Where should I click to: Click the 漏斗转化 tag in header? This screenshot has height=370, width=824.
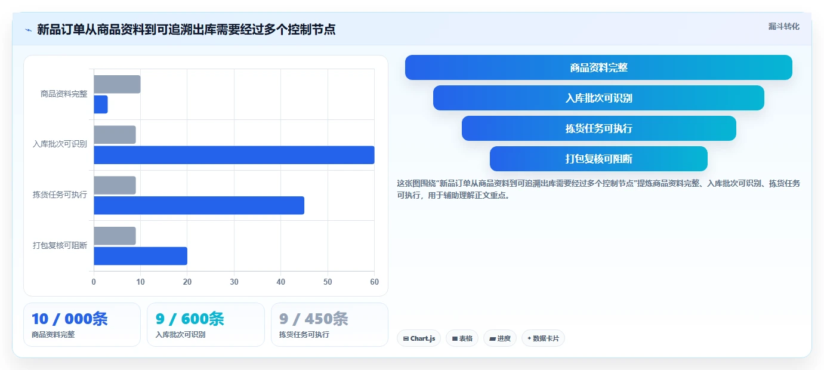tap(783, 26)
